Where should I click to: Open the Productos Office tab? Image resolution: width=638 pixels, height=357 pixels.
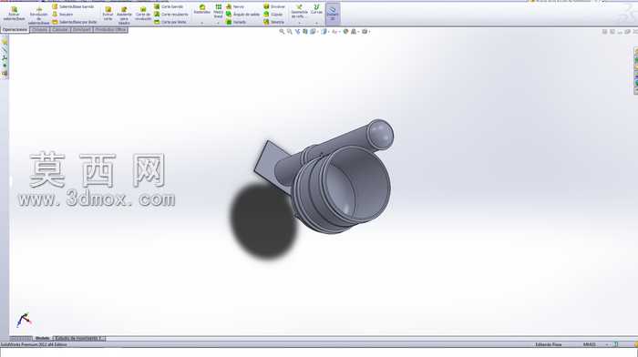click(110, 30)
